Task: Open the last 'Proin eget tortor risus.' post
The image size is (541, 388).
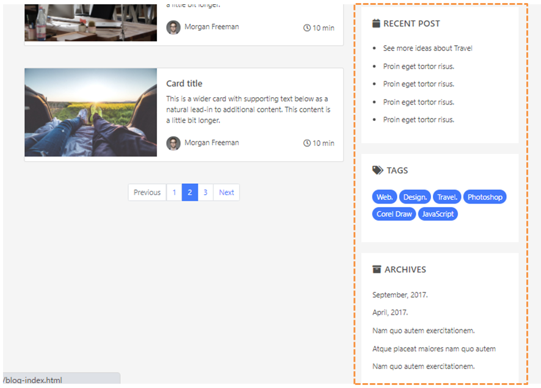Action: 418,120
